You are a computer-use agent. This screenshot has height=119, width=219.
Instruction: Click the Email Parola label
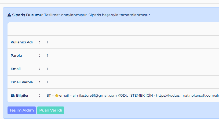point(22,82)
